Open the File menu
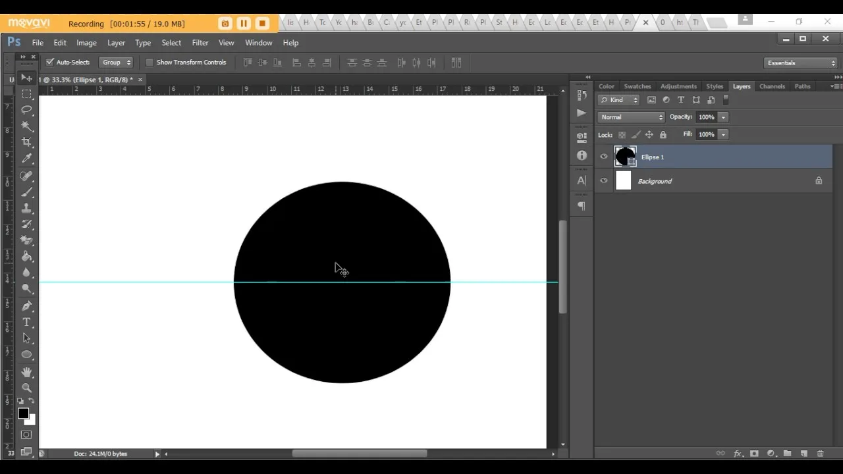 pyautogui.click(x=38, y=43)
